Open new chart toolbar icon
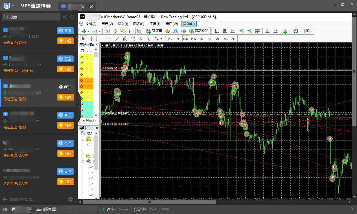Screen dimensions: 357x214 click(x=84, y=31)
